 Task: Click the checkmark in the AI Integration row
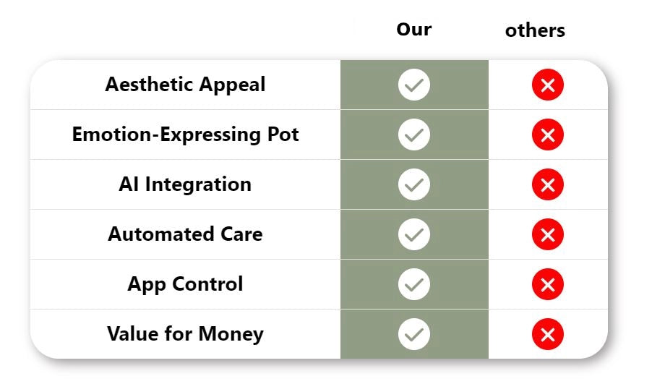click(x=414, y=185)
